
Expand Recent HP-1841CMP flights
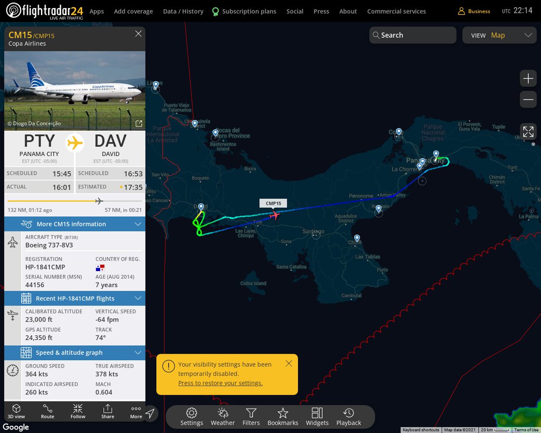75,298
